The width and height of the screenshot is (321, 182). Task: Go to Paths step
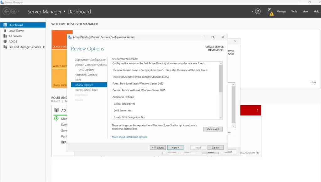(78, 80)
